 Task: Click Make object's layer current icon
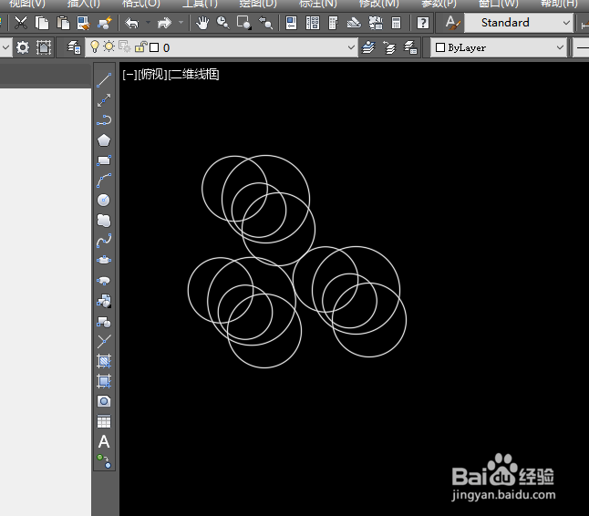[x=368, y=47]
